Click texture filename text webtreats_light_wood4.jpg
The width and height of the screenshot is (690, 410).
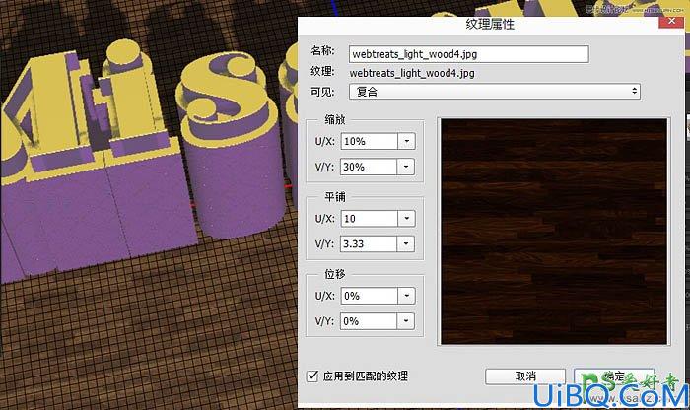click(412, 73)
